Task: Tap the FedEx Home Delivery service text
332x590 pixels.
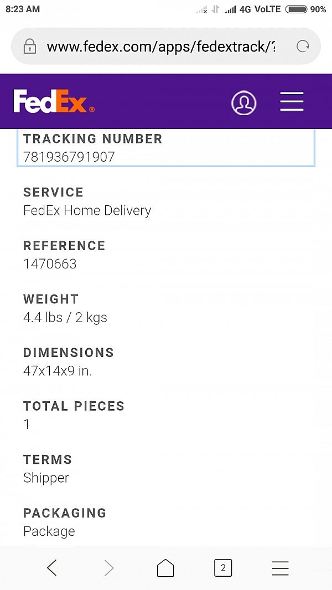Action: pos(87,210)
